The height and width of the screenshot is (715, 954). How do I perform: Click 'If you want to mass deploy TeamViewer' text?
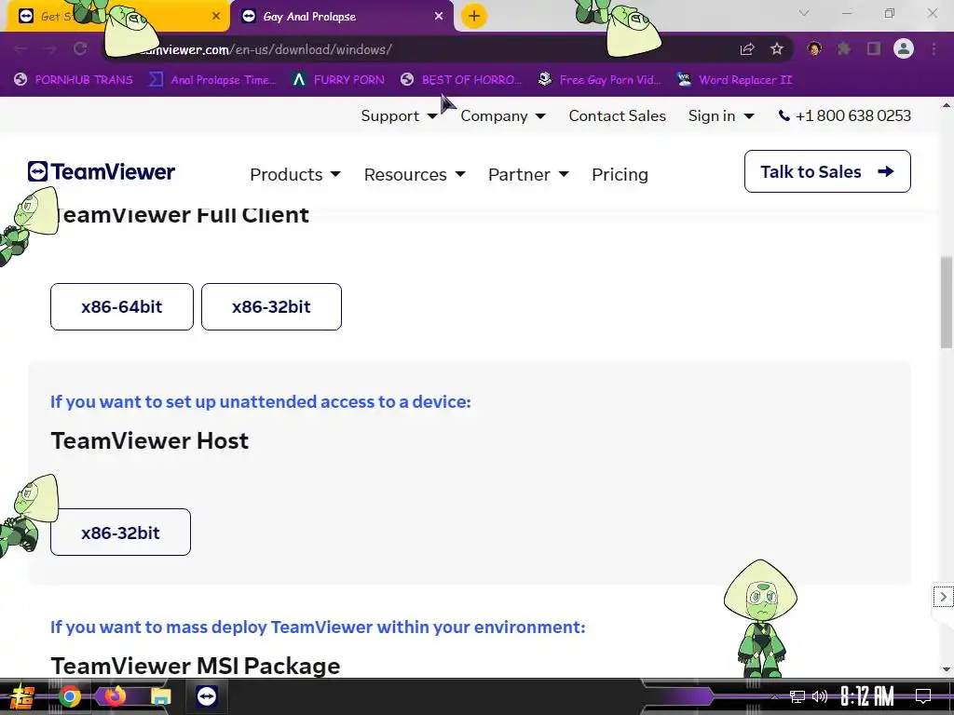click(x=318, y=627)
